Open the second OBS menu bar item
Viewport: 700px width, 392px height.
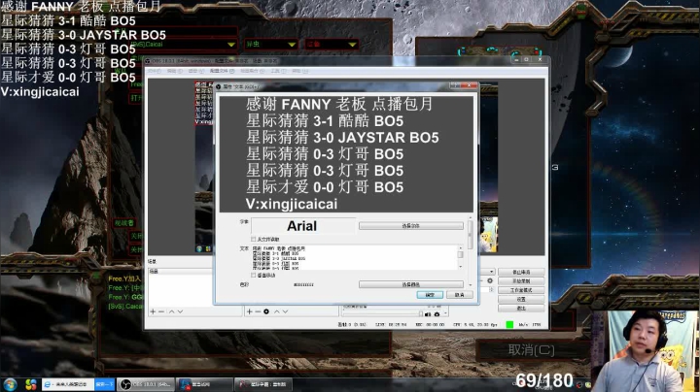coord(174,71)
